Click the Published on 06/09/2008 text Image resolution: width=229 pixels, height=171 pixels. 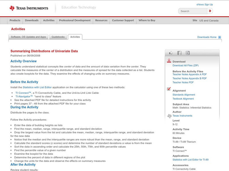point(25,55)
